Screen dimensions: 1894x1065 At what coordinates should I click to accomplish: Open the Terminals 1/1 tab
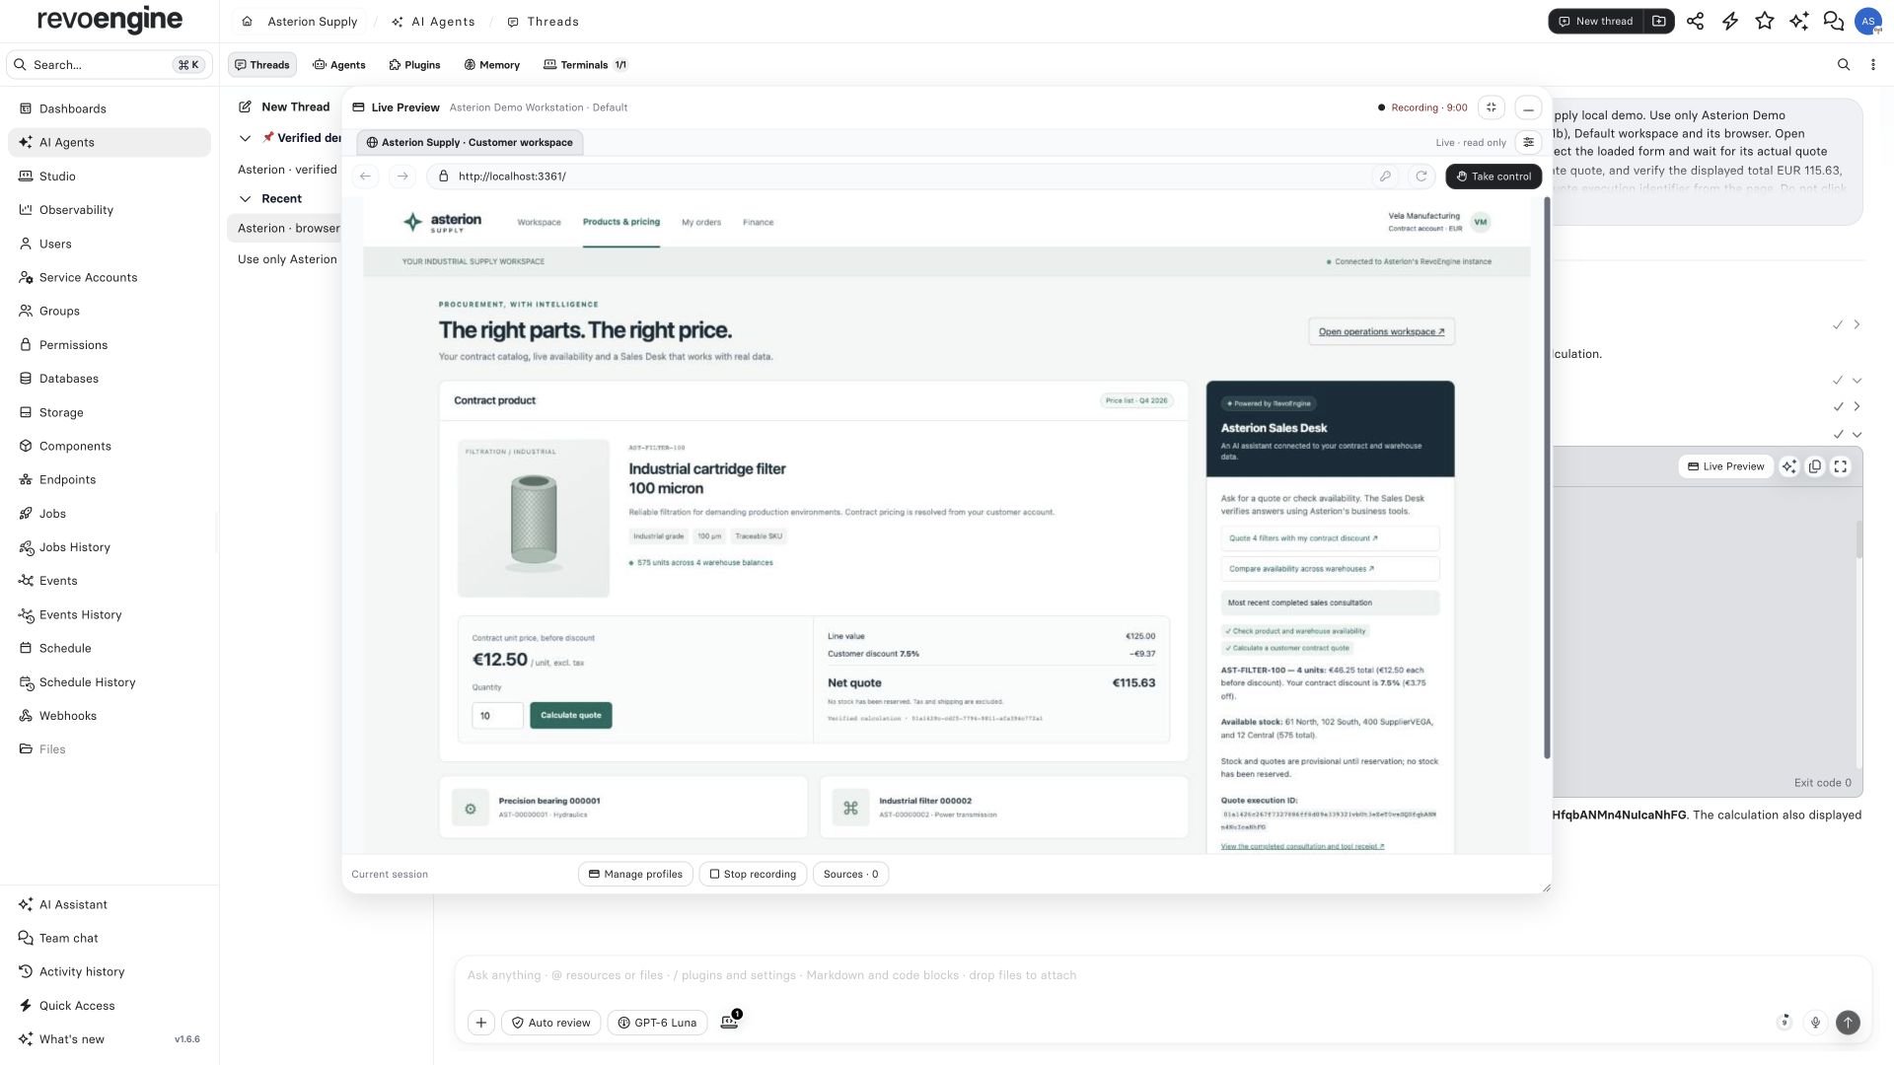tap(585, 65)
